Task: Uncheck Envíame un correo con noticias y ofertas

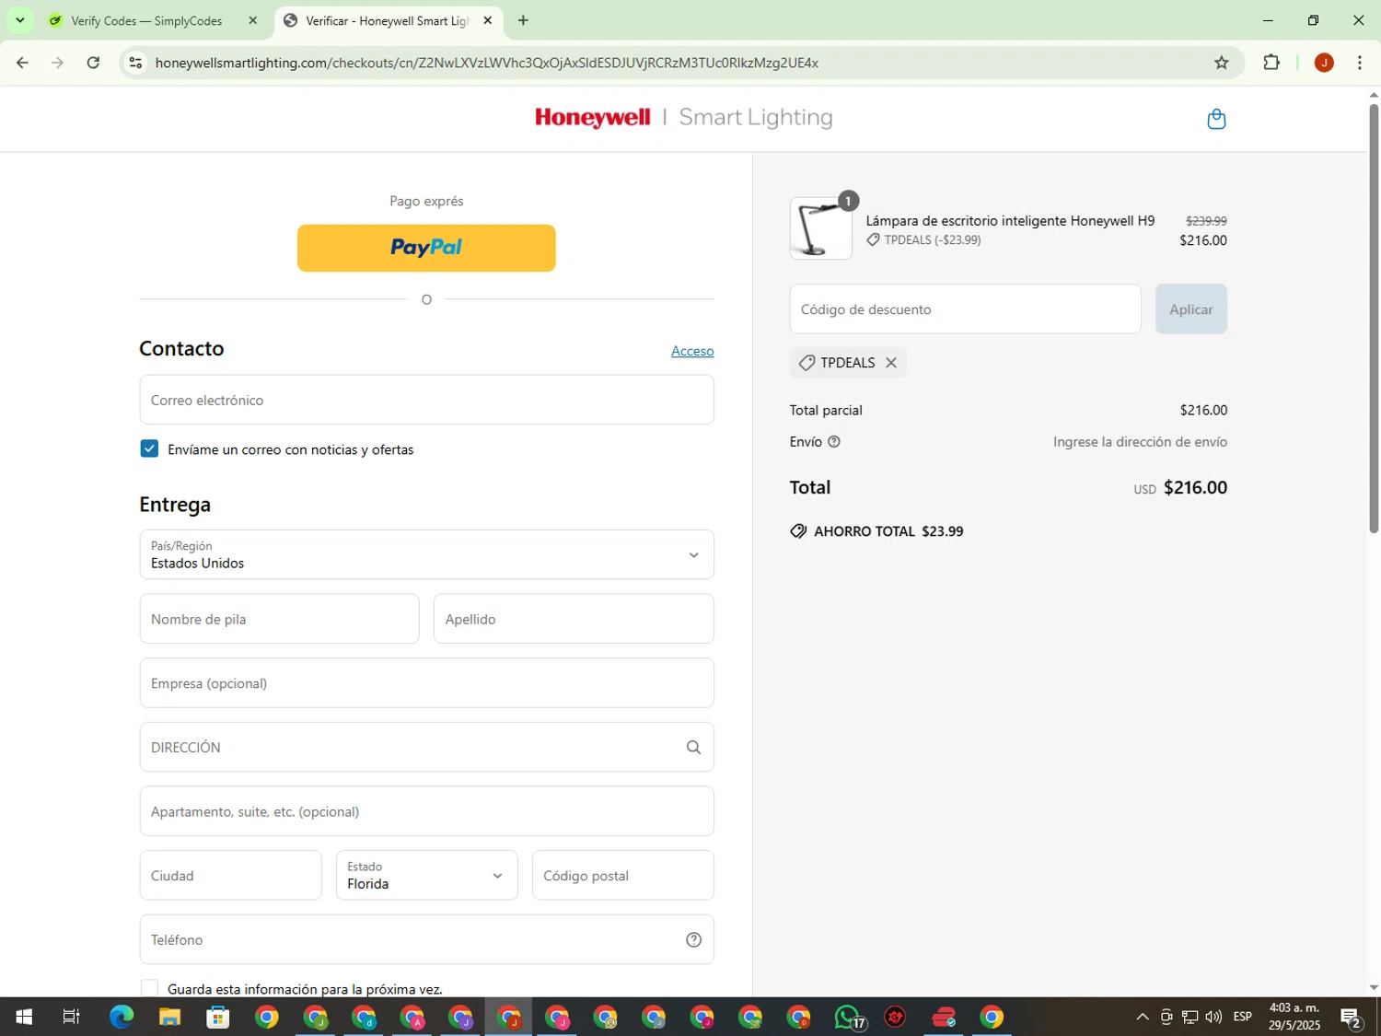Action: [x=149, y=448]
